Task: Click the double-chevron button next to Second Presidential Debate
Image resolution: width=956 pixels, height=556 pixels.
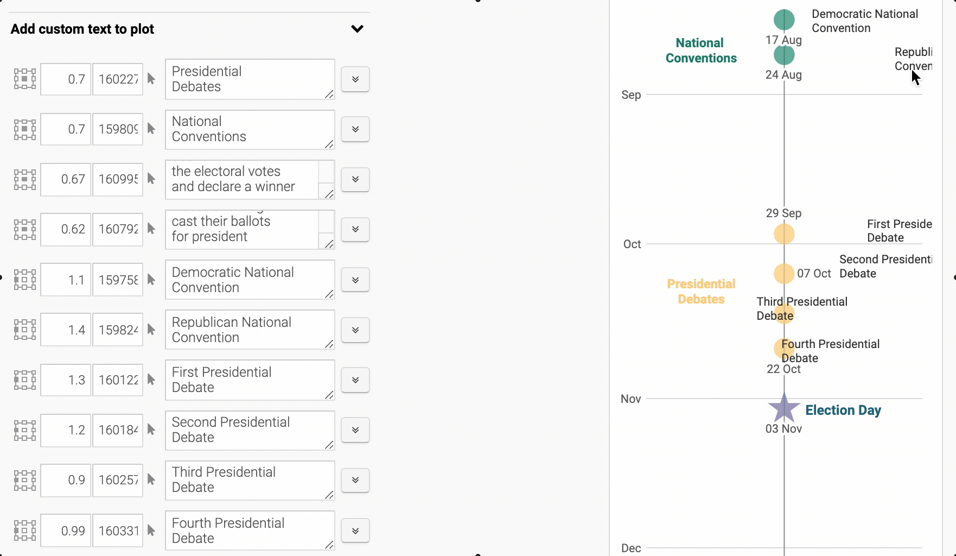Action: click(x=355, y=430)
